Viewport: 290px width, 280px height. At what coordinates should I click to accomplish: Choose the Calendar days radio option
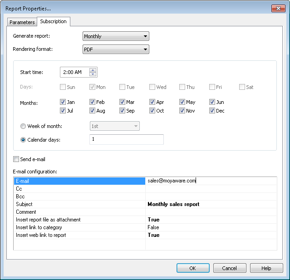tap(23, 139)
